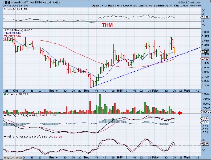This screenshot has height=160, width=211.
Task: Click the MACD black line legend marker
Action: point(4,115)
